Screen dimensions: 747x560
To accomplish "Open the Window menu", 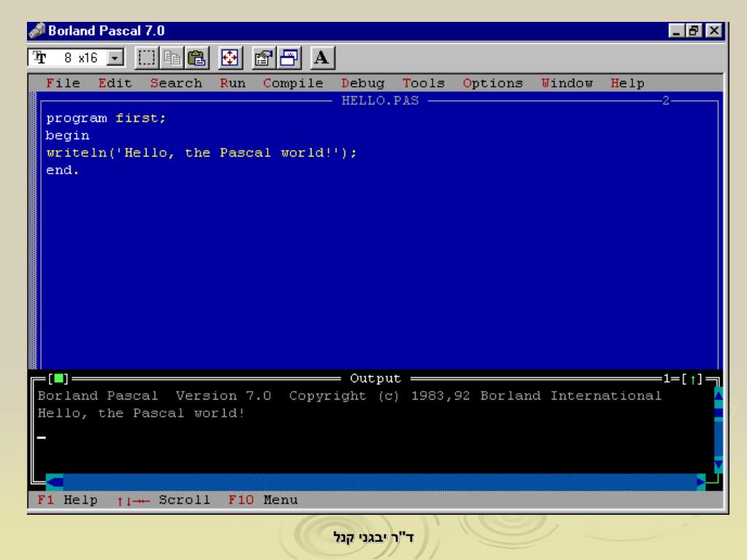I will pos(567,83).
